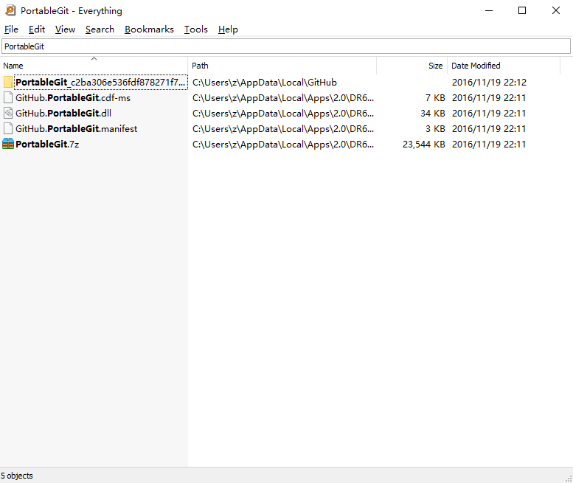
Task: Click the 3 KB size value
Action: (435, 128)
